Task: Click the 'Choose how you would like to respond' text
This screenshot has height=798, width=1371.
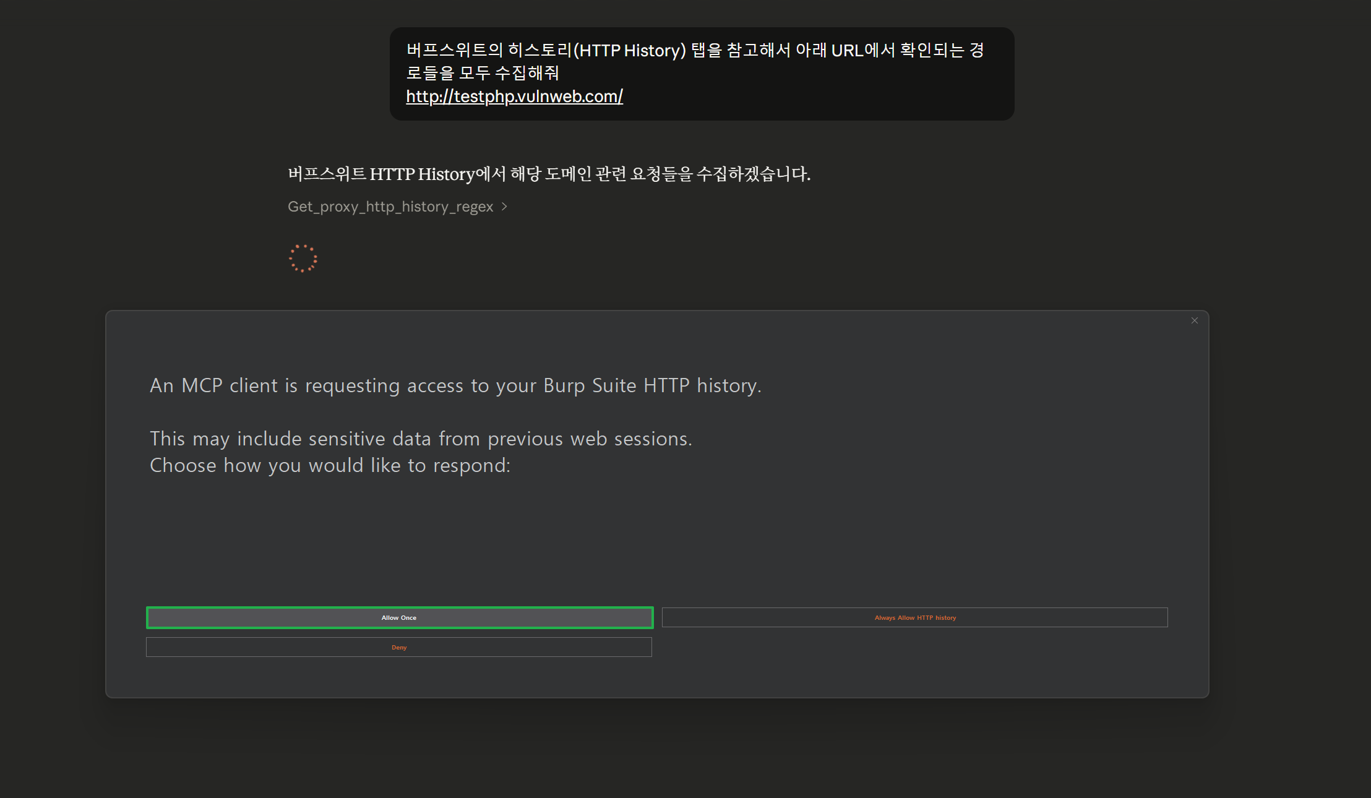Action: pyautogui.click(x=330, y=465)
